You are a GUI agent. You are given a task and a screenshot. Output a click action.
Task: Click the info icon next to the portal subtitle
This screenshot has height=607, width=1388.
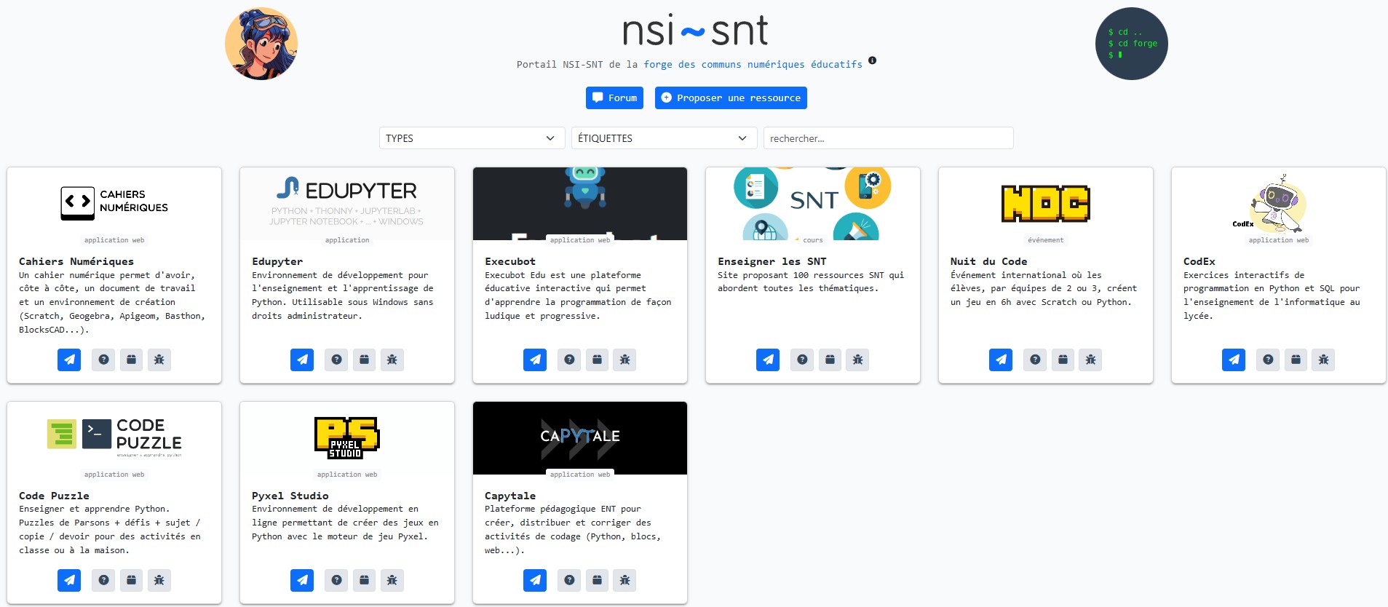(872, 60)
